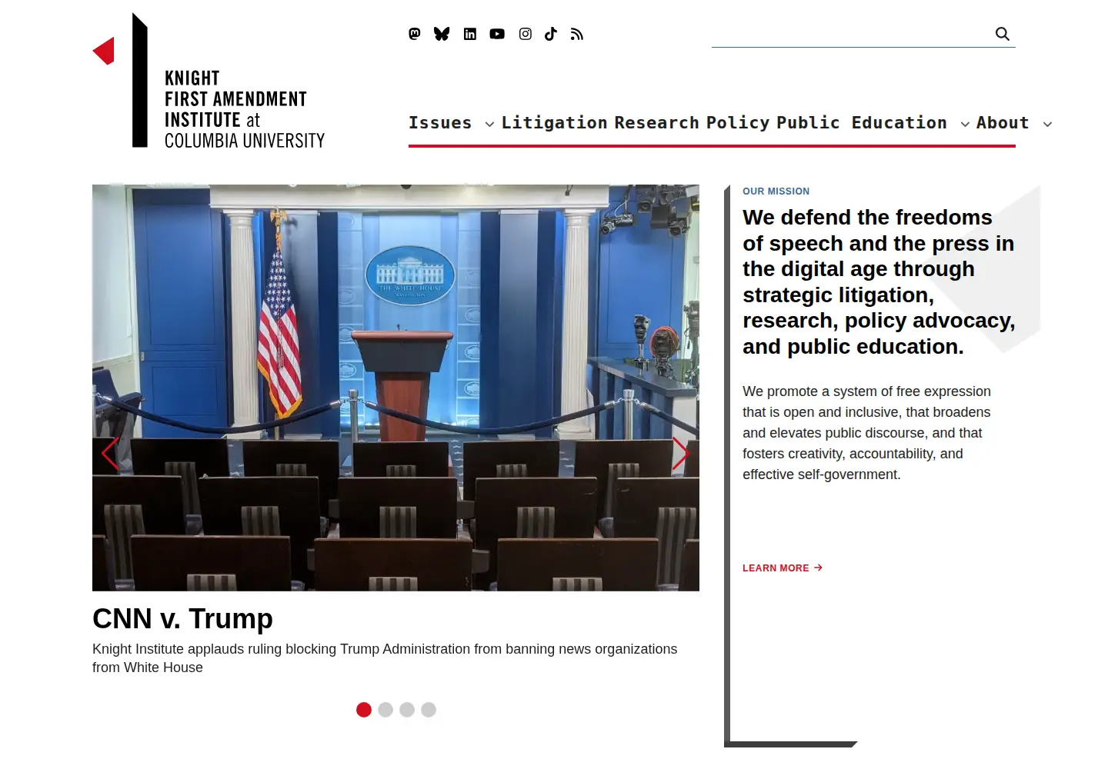The height and width of the screenshot is (769, 1108).
Task: Open the Research navigation item
Action: tap(656, 123)
